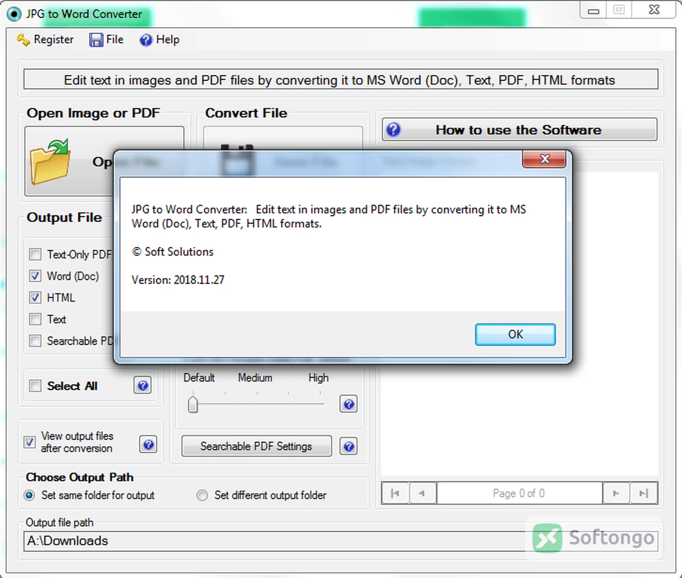
Task: Go to last page in preview
Action: point(644,493)
